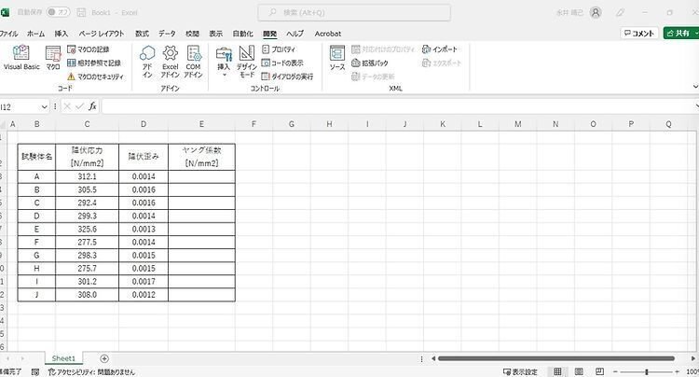Select the ヤング係数 header cell

tap(201, 157)
